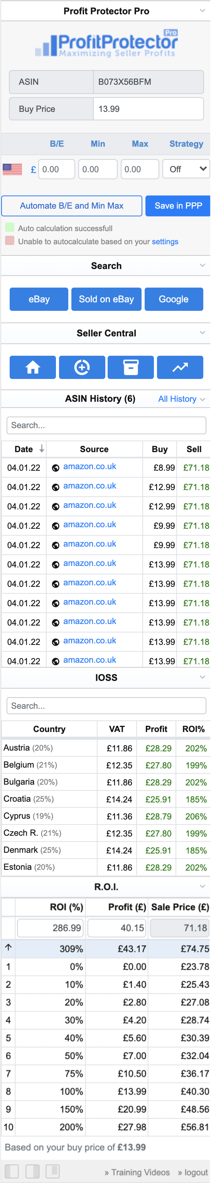The image size is (211, 1183).
Task: Click the Training Videos link
Action: point(137,1173)
